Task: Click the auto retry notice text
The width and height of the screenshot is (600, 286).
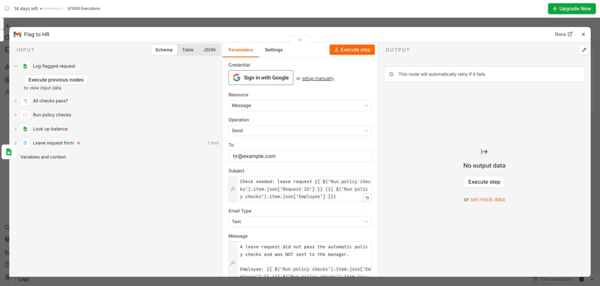Action: tap(442, 74)
